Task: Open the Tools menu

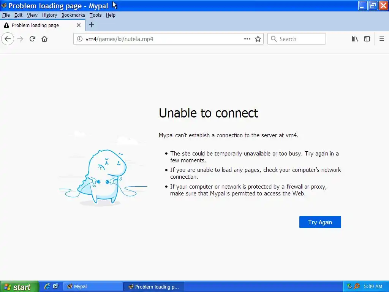Action: click(x=95, y=15)
